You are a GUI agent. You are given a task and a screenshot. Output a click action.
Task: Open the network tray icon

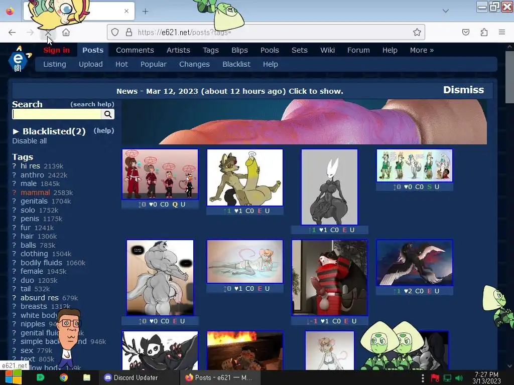coord(447,378)
